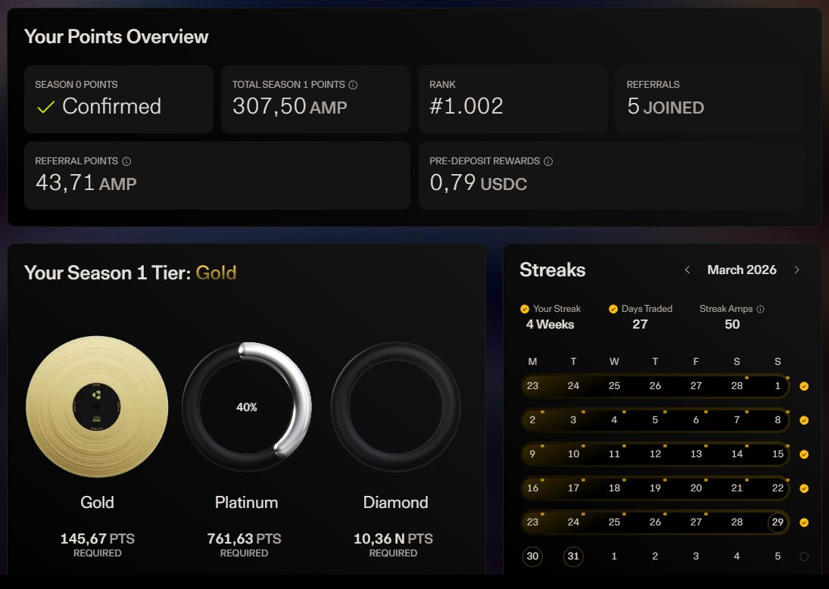This screenshot has height=589, width=829.
Task: Select day 10 in the Streaks calendar
Action: [x=573, y=453]
